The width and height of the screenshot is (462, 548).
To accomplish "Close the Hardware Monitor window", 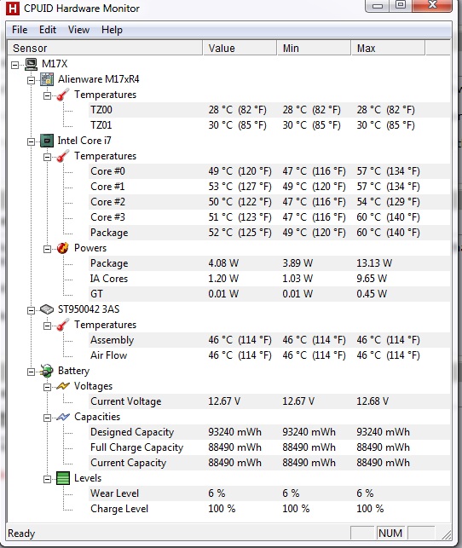I will 432,6.
